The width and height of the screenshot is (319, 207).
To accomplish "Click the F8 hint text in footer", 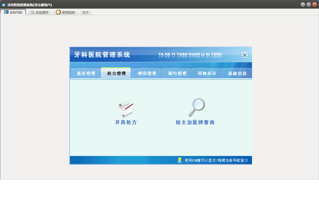I will pyautogui.click(x=216, y=160).
